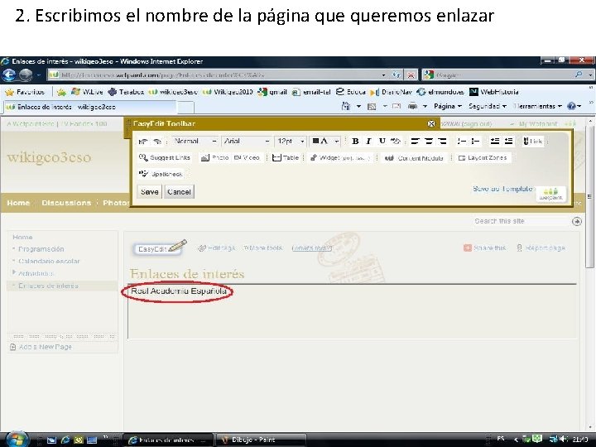Open the Página menu
This screenshot has height=447, width=596.
pos(448,106)
